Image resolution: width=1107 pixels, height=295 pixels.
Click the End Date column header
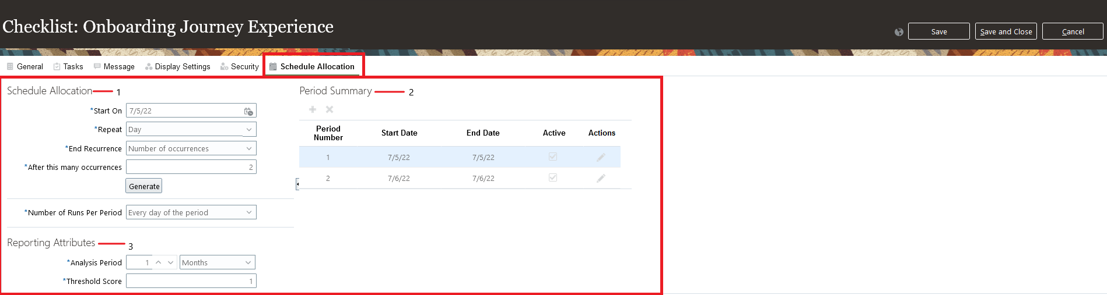[x=483, y=133]
